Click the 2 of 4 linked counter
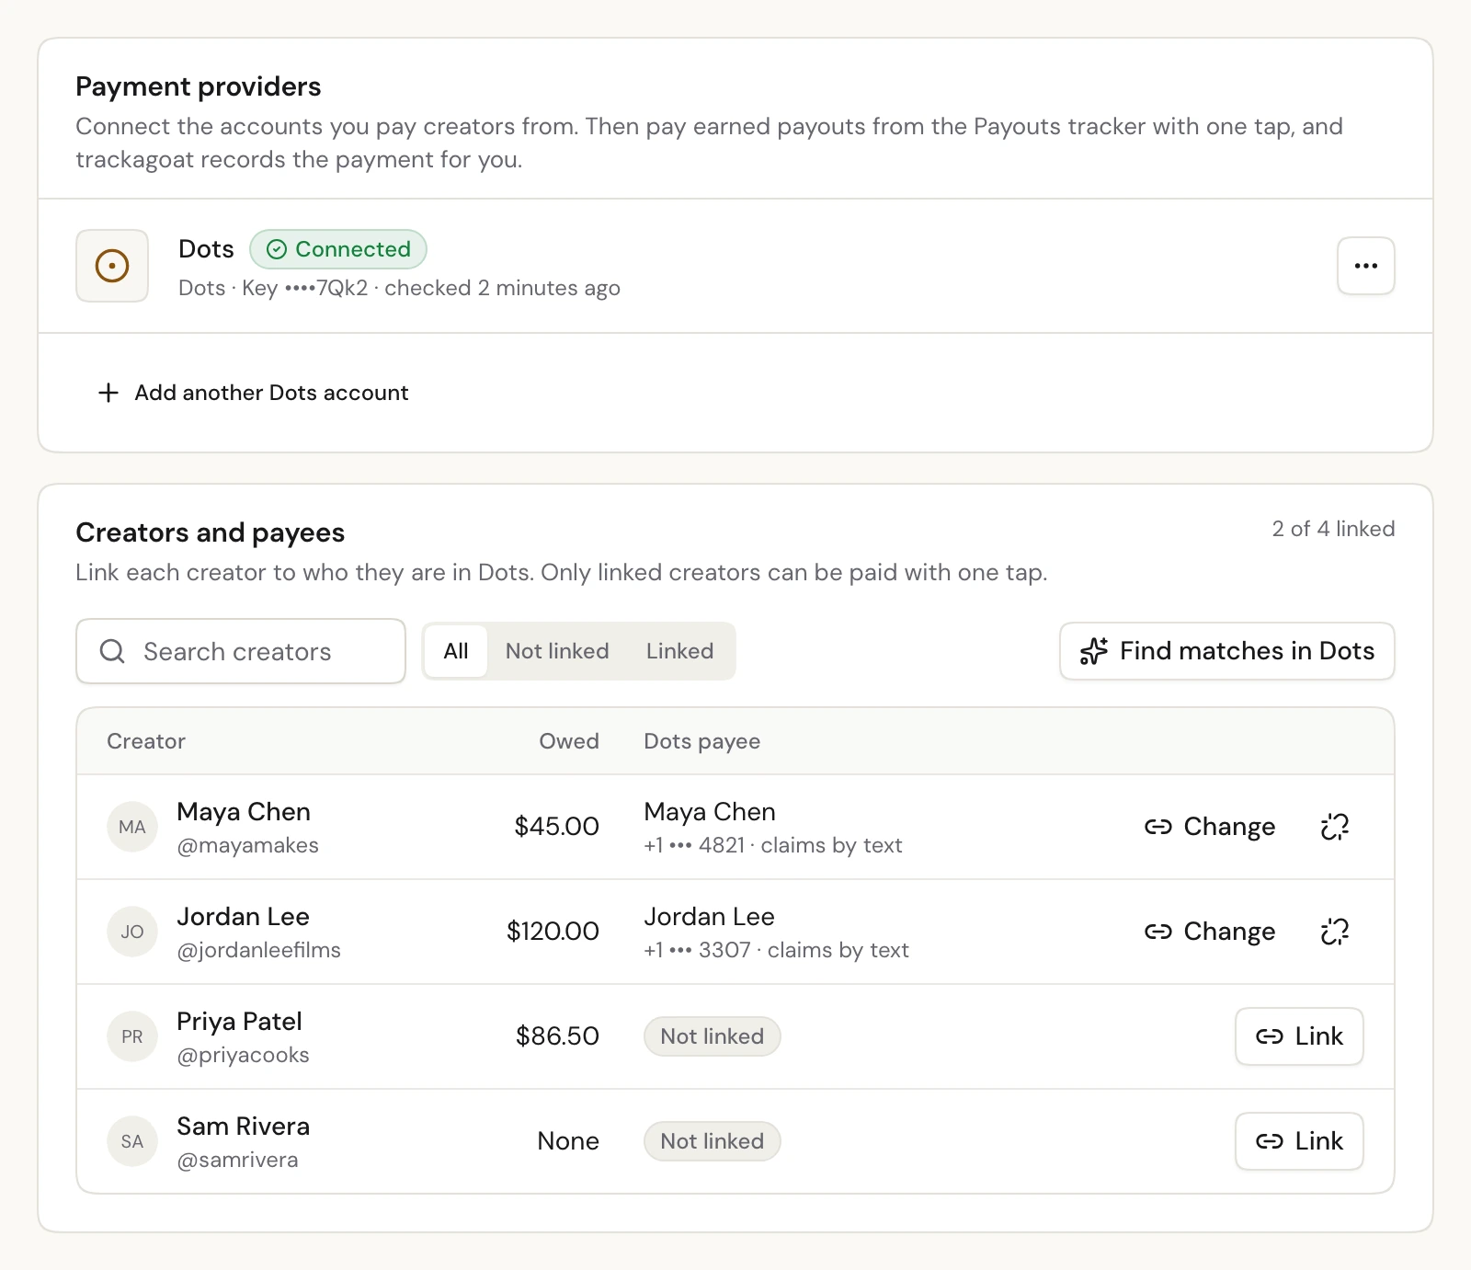The height and width of the screenshot is (1270, 1471). 1333,529
